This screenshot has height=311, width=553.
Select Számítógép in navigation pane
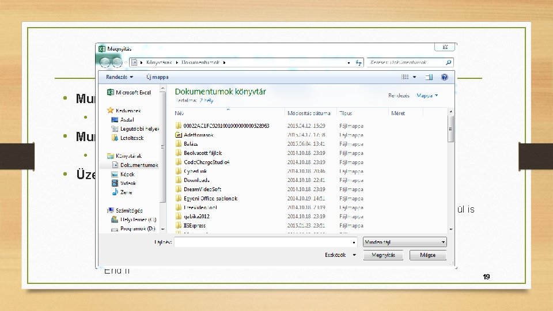point(125,211)
